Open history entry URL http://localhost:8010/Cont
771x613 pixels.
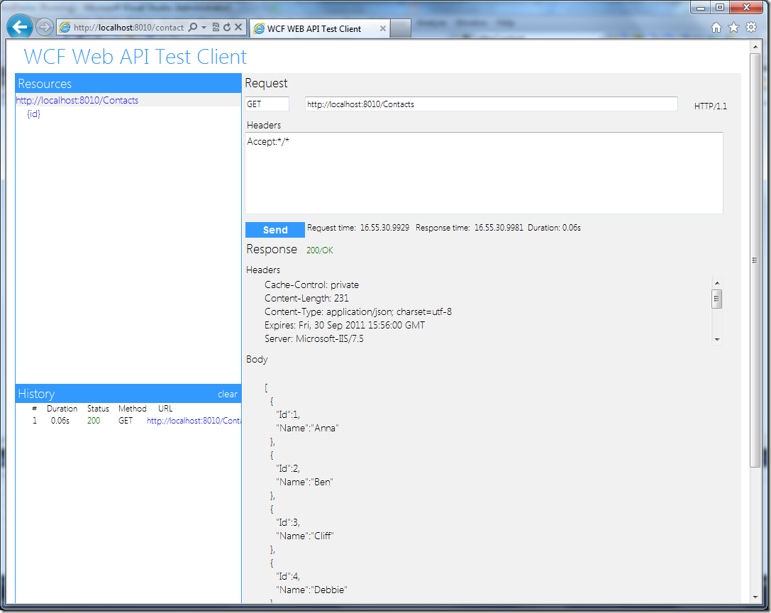[194, 421]
